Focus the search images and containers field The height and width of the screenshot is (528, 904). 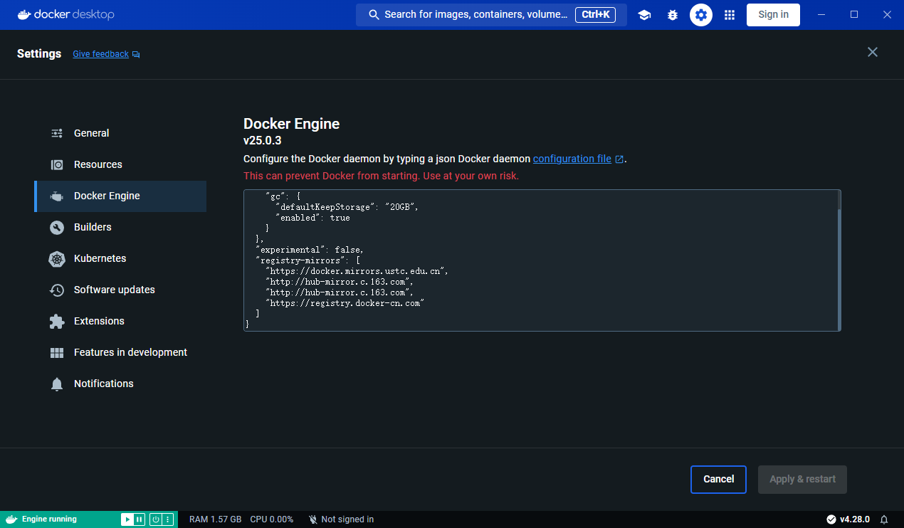(491, 15)
